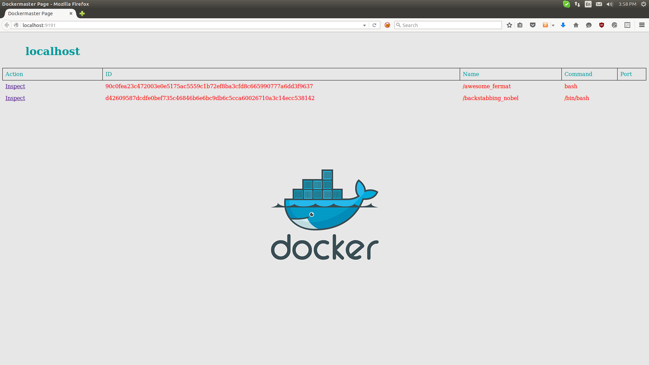The width and height of the screenshot is (649, 365).
Task: Click the Pocket save icon
Action: pyautogui.click(x=533, y=25)
